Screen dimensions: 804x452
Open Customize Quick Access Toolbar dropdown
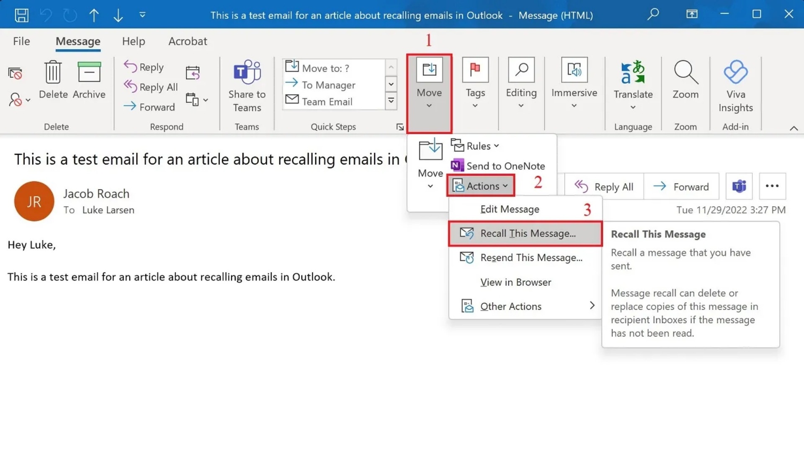[x=142, y=15]
